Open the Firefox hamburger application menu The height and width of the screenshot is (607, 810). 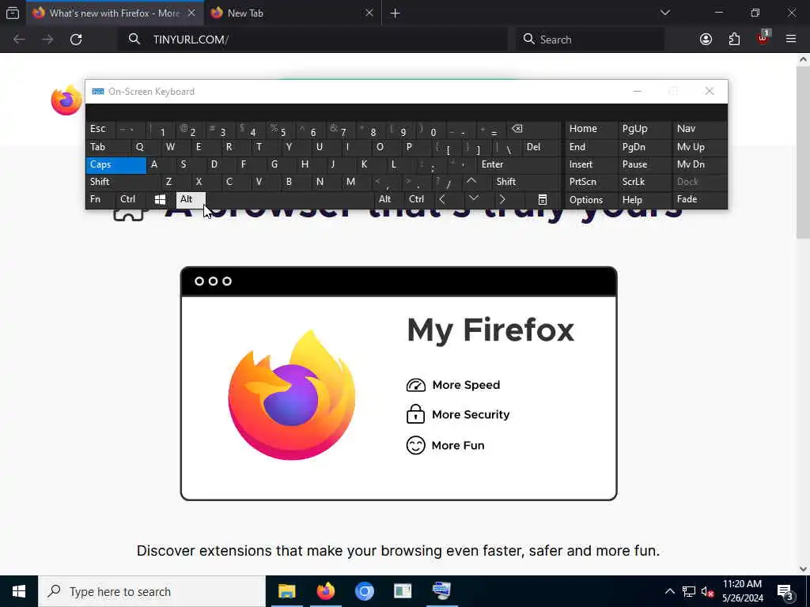(791, 40)
